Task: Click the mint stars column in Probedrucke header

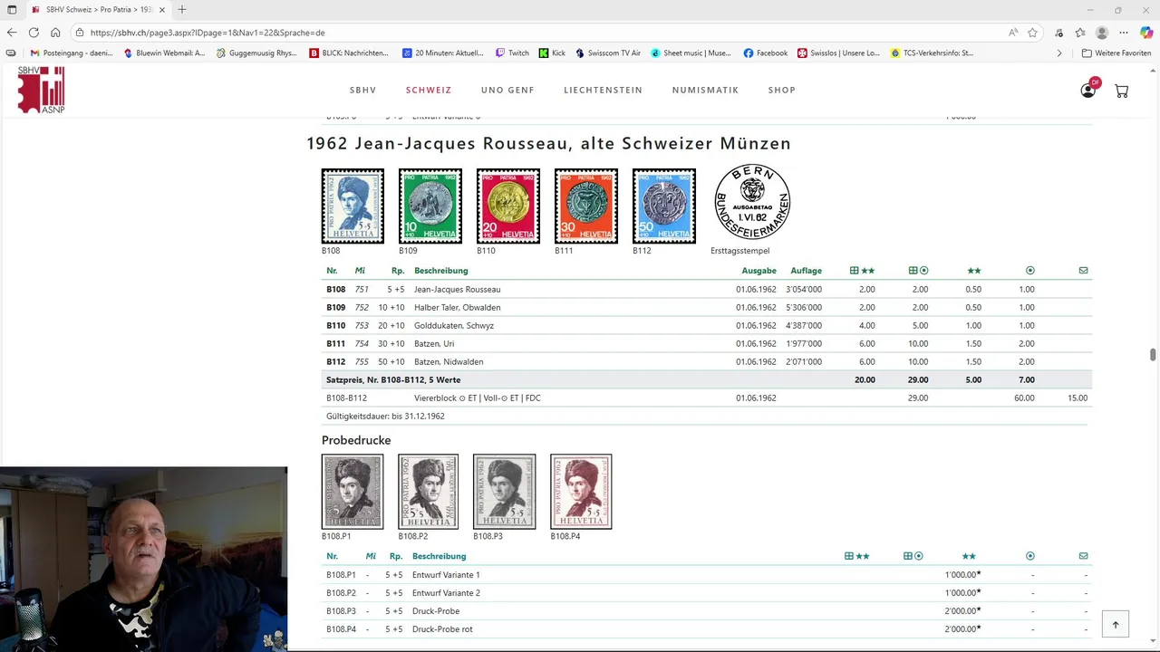Action: point(969,556)
